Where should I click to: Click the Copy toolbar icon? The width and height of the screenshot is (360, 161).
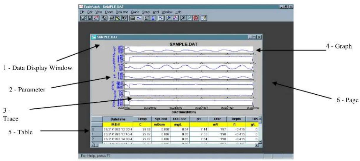click(x=104, y=18)
